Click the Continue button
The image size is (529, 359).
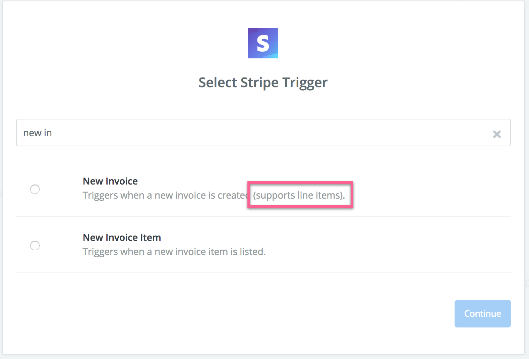click(482, 314)
